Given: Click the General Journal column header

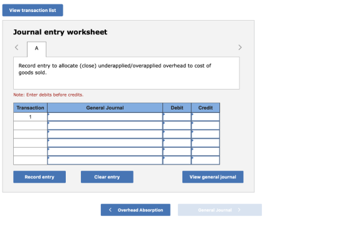Looking at the screenshot, I should tap(105, 108).
